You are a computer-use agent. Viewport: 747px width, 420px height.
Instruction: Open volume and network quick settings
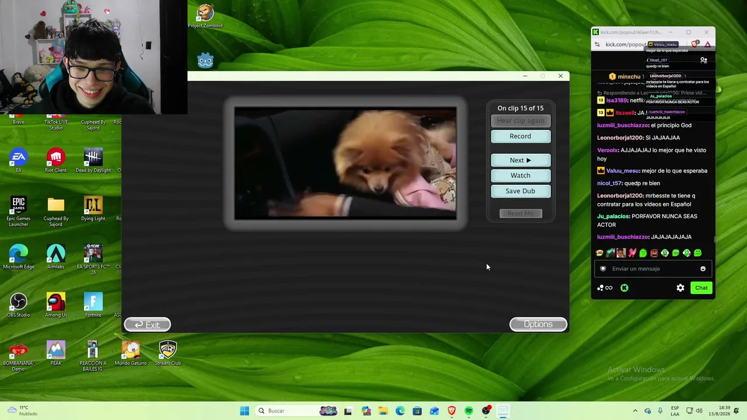pos(694,411)
